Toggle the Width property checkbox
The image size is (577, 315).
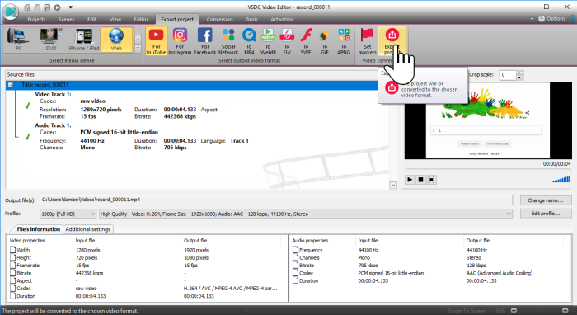(12, 250)
